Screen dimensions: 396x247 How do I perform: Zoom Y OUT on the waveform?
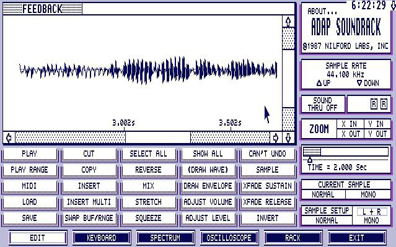click(x=377, y=134)
